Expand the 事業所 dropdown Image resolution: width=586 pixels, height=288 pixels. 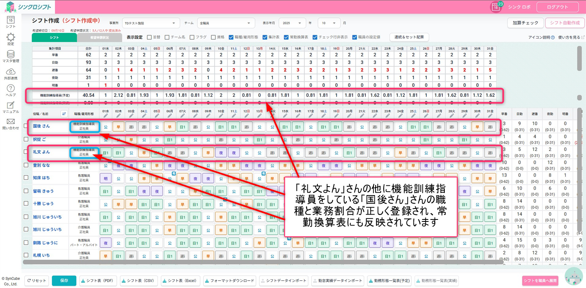151,23
